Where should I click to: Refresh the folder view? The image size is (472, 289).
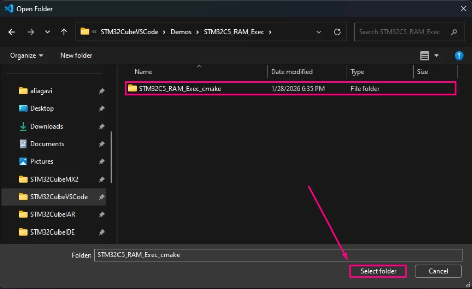(x=337, y=32)
